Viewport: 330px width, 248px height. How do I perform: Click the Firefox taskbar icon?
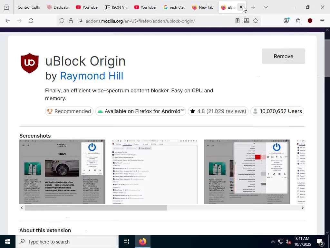pyautogui.click(x=143, y=242)
